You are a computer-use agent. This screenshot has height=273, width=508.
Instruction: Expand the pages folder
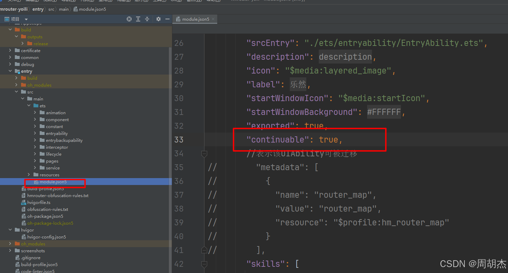click(x=35, y=161)
